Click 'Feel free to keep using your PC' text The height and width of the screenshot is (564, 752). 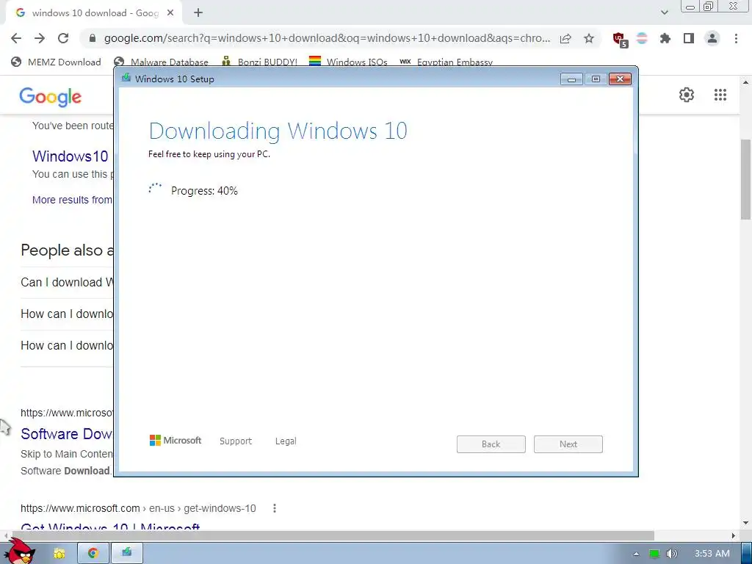209,154
